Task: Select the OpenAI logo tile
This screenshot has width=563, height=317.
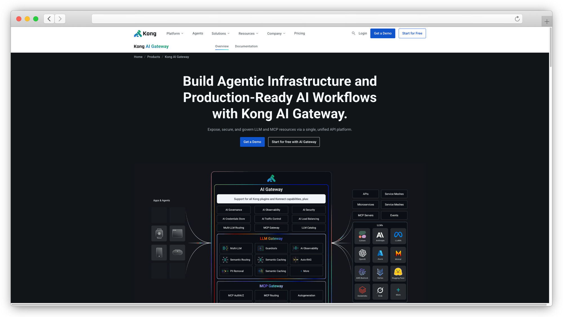Action: (362, 254)
